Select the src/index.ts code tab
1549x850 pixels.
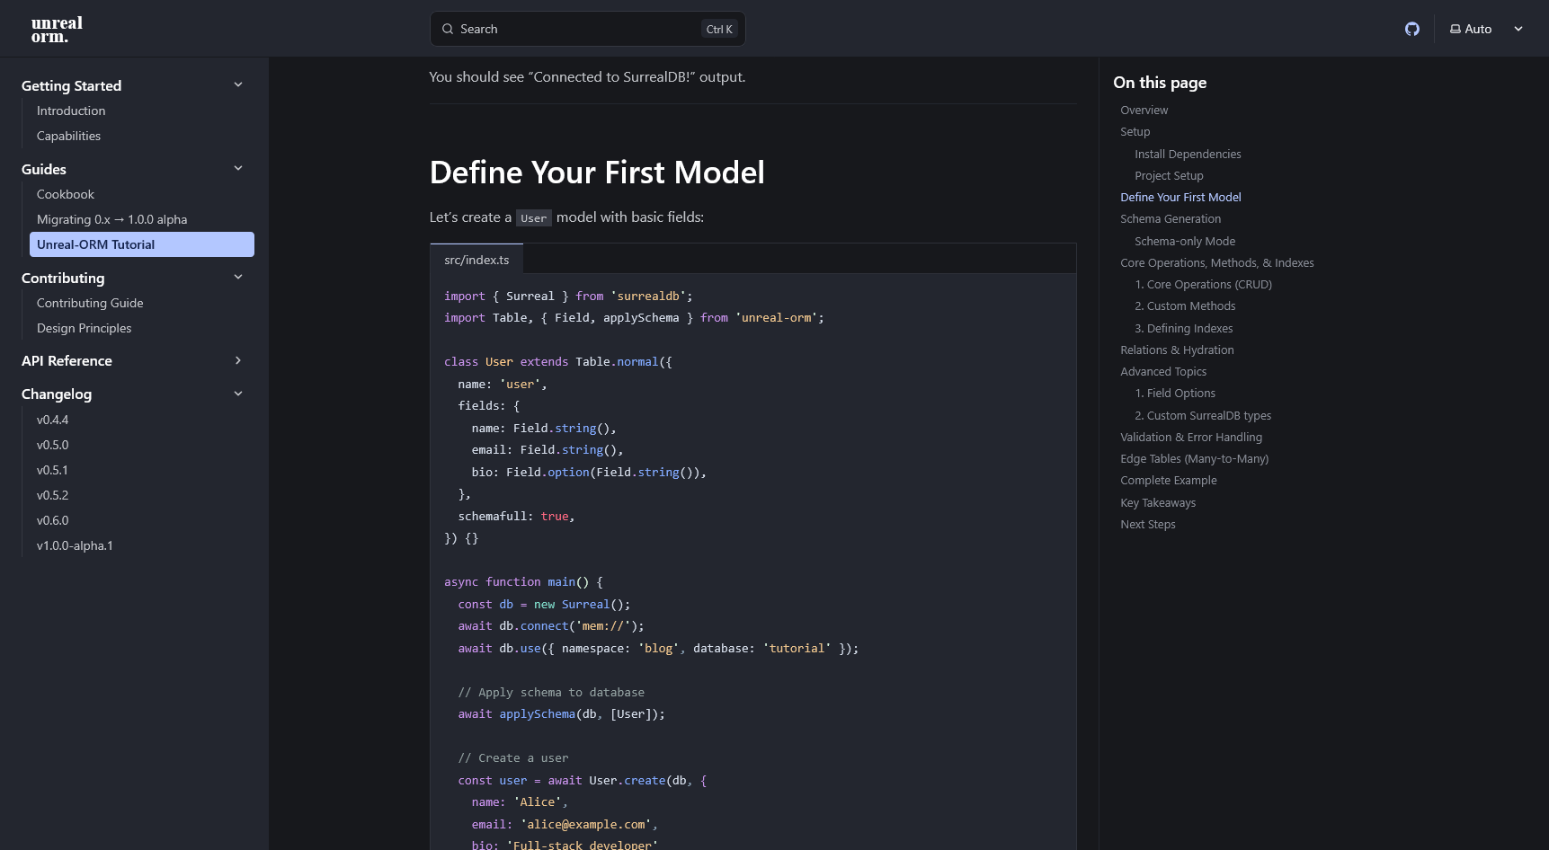point(476,260)
